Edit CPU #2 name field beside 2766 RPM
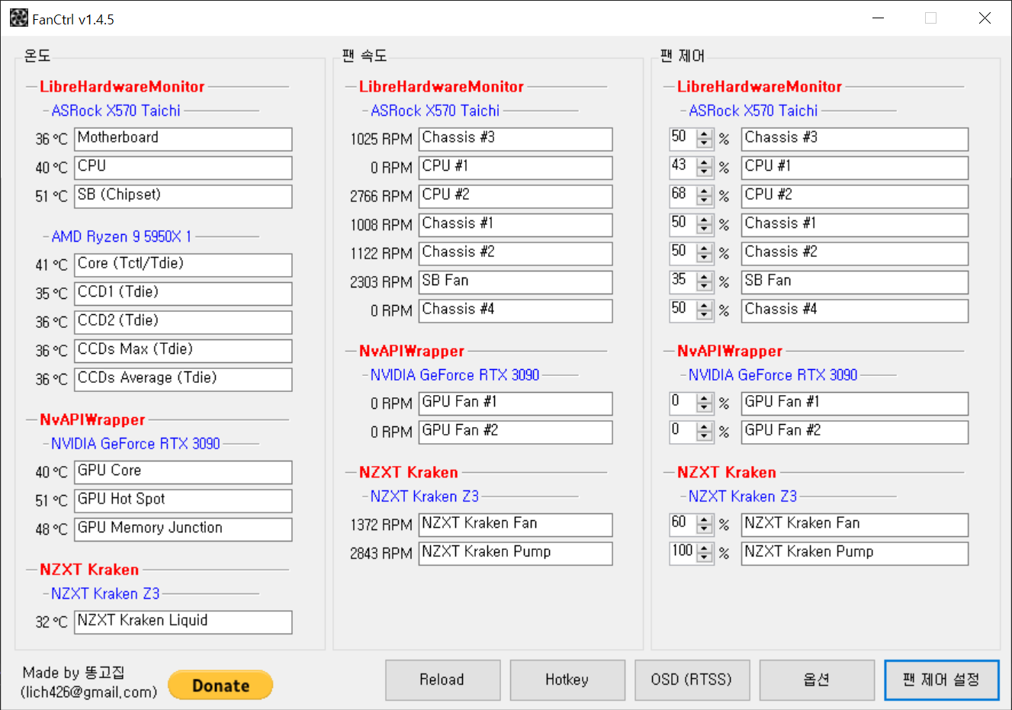Image resolution: width=1012 pixels, height=710 pixels. tap(516, 196)
